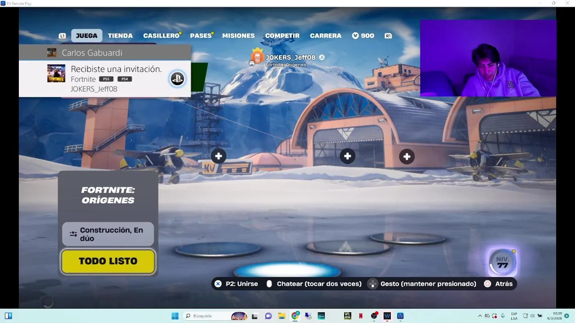The width and height of the screenshot is (575, 323).
Task: Open OBS Studio from the taskbar
Action: coord(374,316)
